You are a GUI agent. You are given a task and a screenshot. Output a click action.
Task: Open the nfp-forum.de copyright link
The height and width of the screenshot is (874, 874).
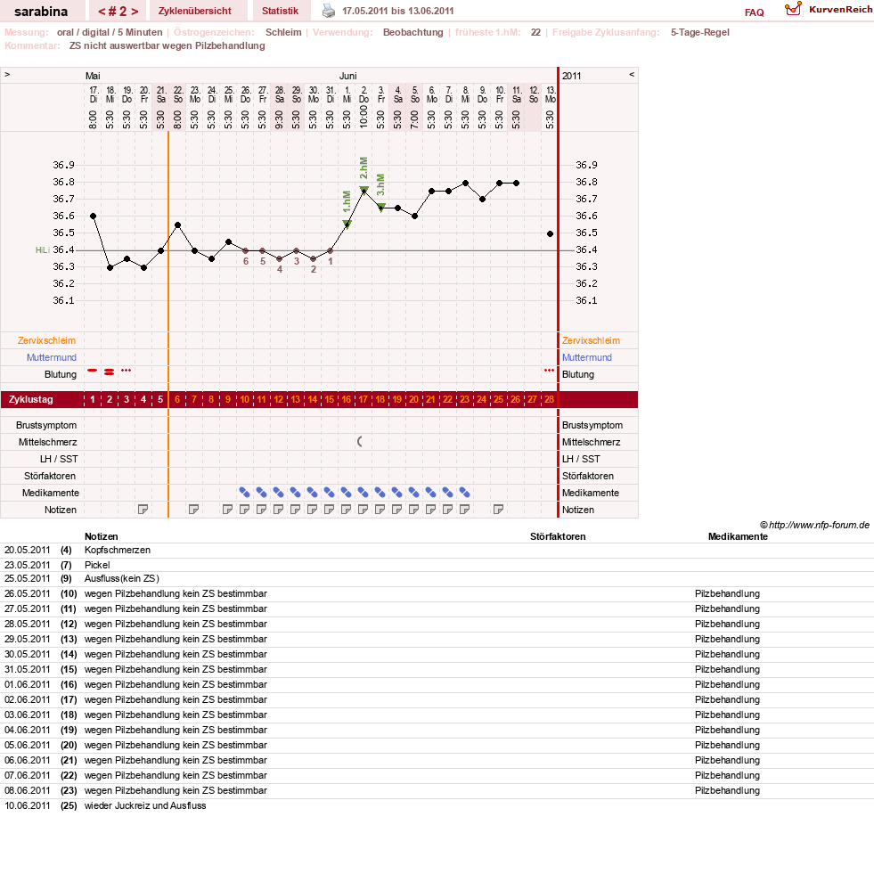pyautogui.click(x=814, y=525)
